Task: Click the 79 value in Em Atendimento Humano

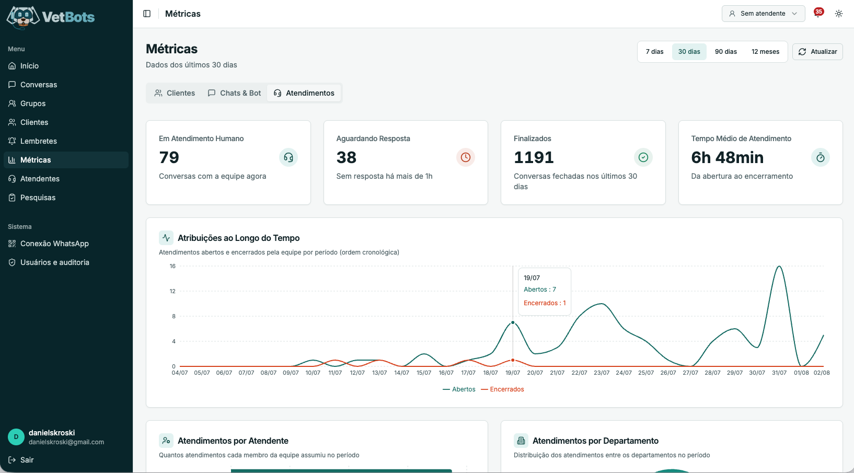Action: click(x=169, y=157)
